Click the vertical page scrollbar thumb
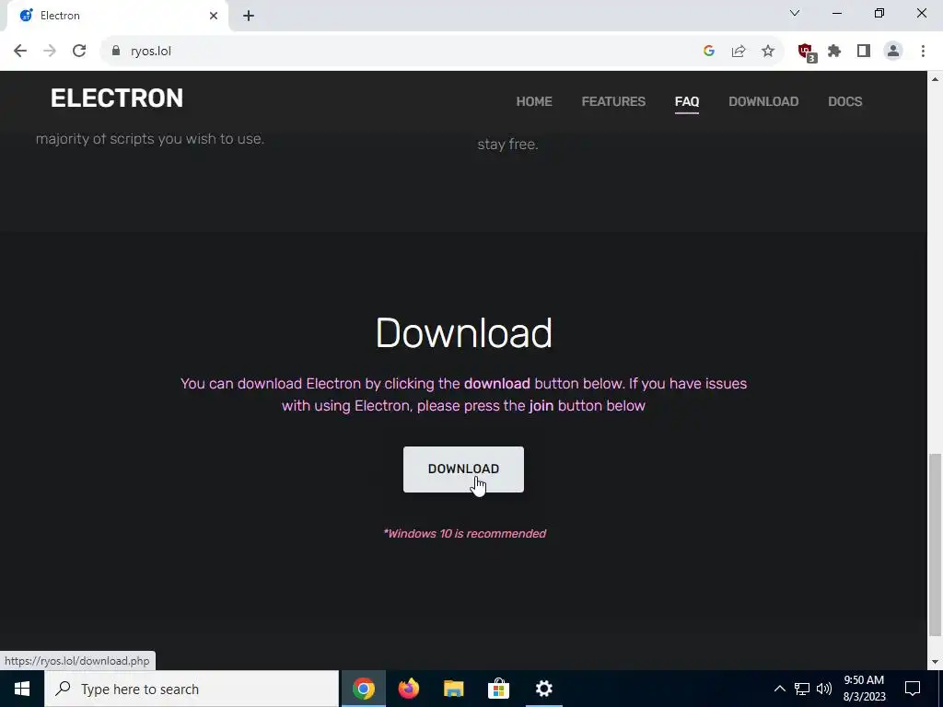This screenshot has height=707, width=943. [935, 545]
